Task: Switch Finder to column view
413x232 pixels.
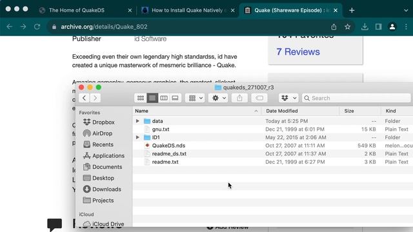Action: tap(164, 98)
